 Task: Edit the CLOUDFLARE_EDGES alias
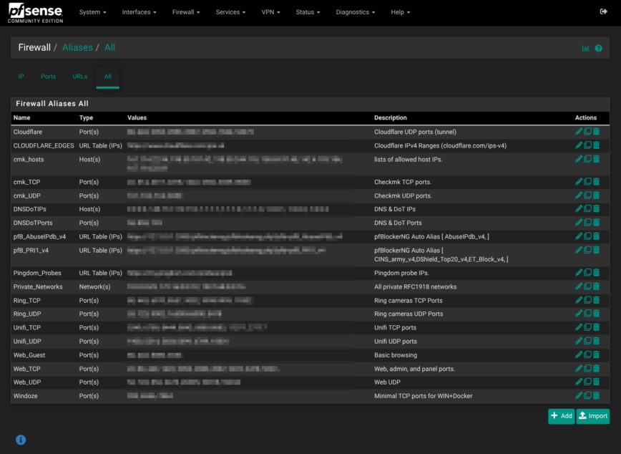tap(579, 145)
